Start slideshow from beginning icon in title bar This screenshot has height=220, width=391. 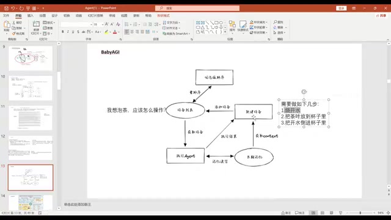28,8
